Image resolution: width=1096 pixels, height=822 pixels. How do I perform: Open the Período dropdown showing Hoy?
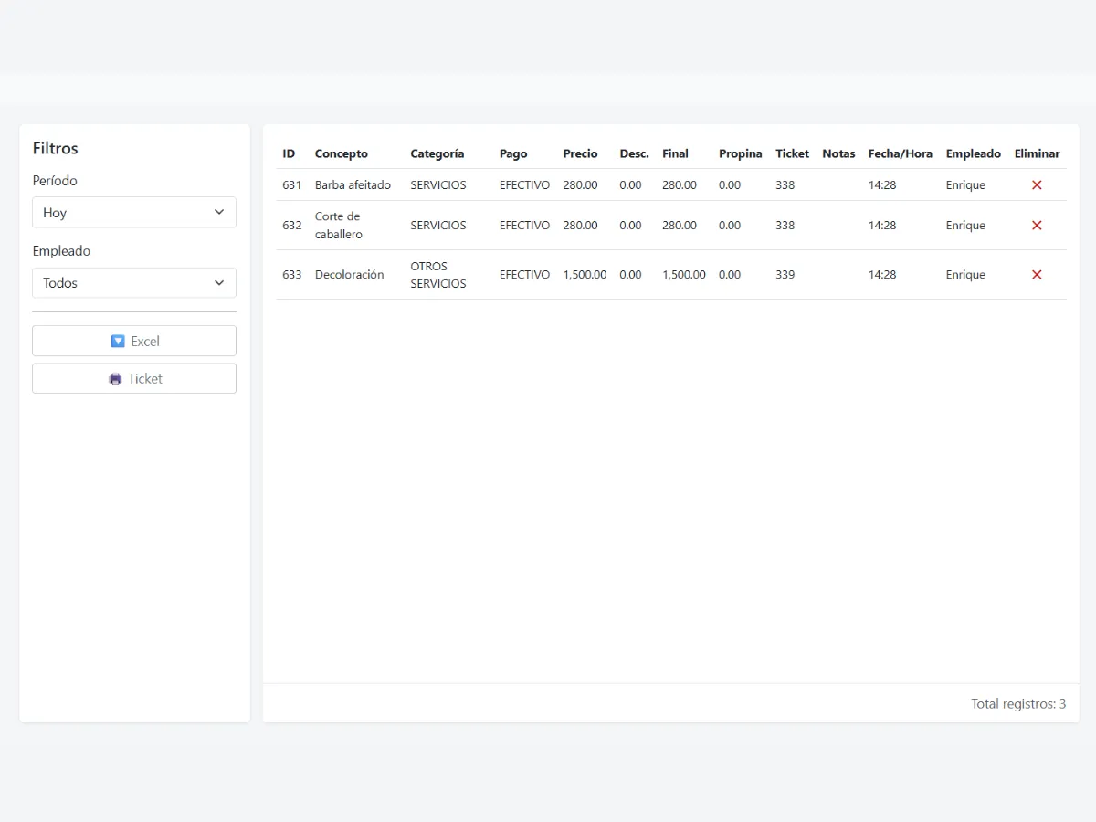[x=133, y=213]
